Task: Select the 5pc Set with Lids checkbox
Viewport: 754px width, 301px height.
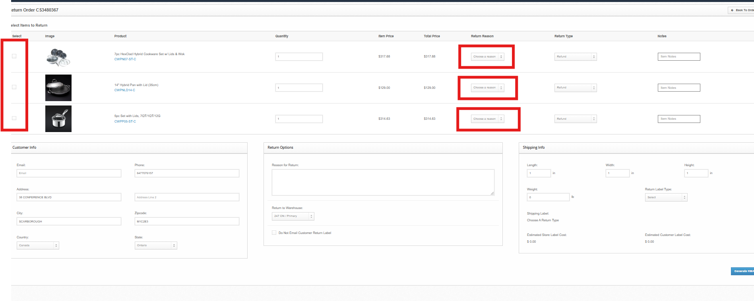Action: click(14, 118)
